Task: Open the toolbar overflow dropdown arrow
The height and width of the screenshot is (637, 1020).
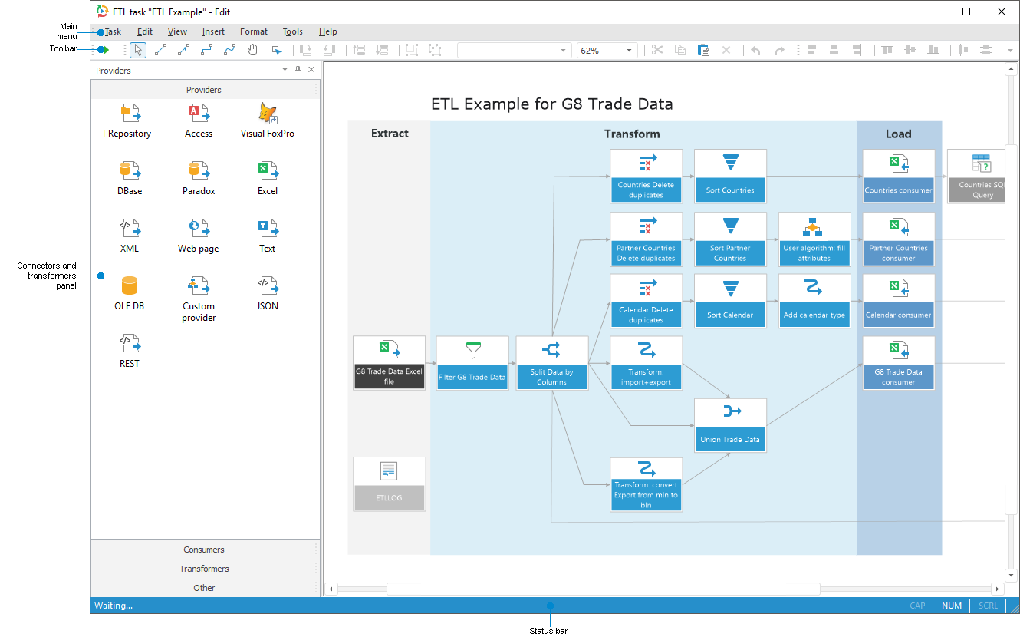Action: point(1011,50)
